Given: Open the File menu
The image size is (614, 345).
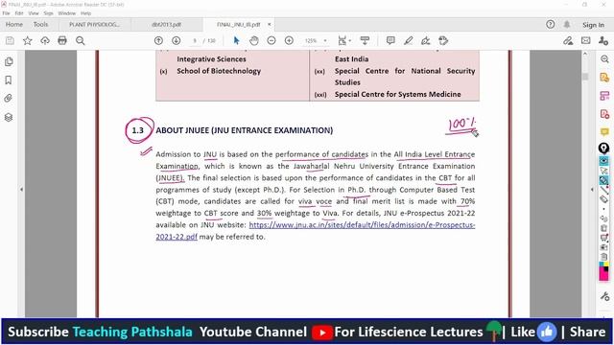Looking at the screenshot, I should click(7, 13).
